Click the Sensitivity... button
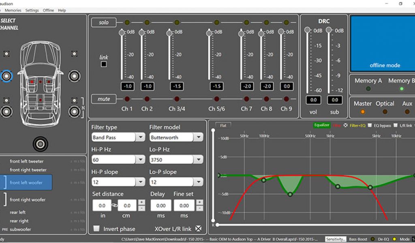Image resolution: width=415 pixels, height=243 pixels. (336, 239)
